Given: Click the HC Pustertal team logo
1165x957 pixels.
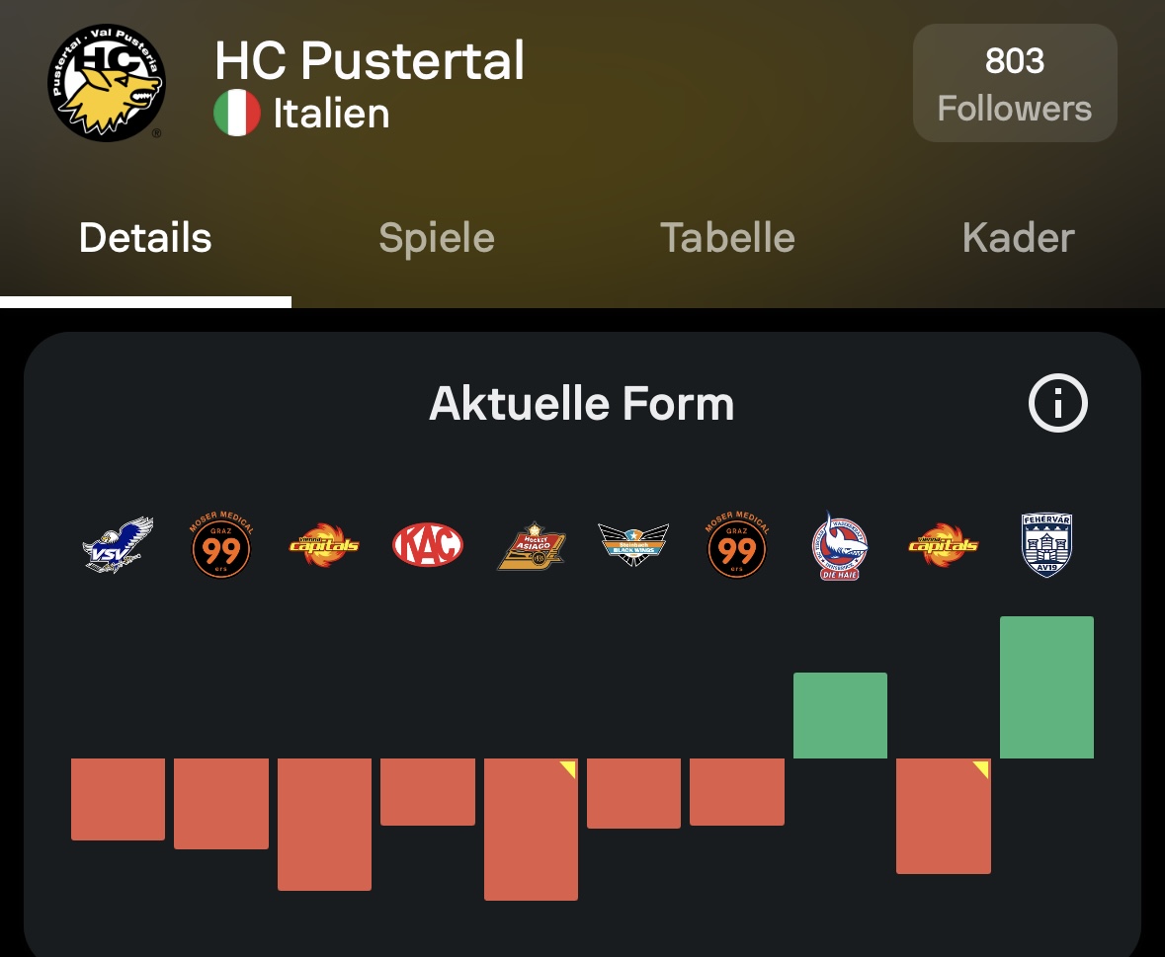Looking at the screenshot, I should coord(107,83).
